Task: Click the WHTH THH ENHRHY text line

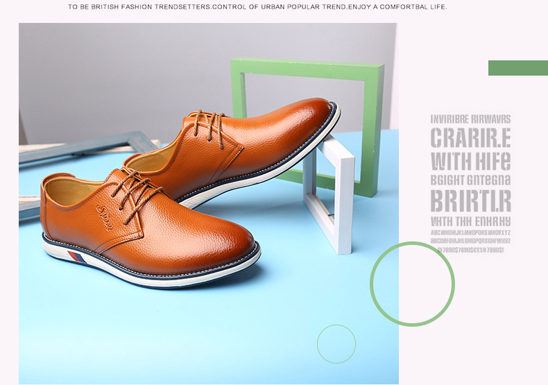Action: click(x=470, y=221)
